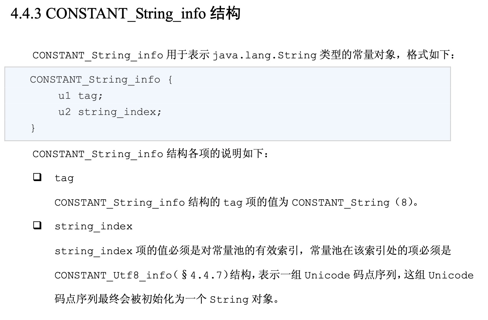Click the 'u1 tag;' line in code block
Viewport: 488px width, 320px height.
(80, 96)
